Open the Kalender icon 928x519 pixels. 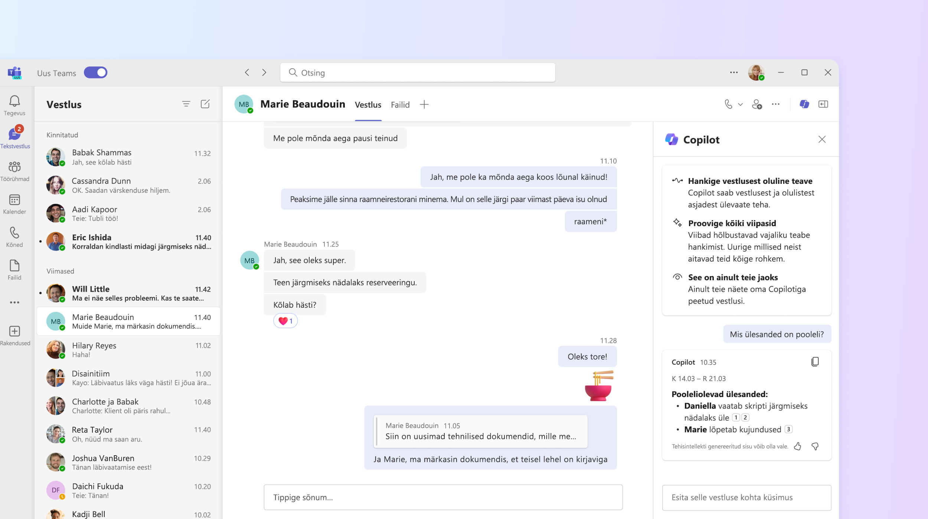(x=14, y=204)
